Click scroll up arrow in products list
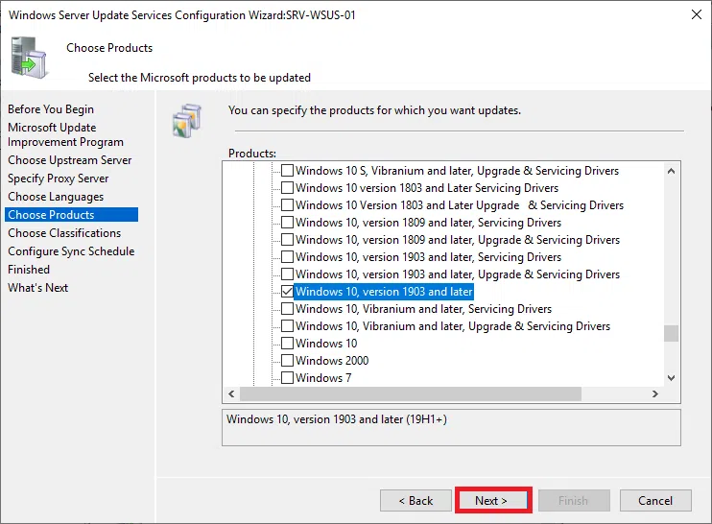 tap(671, 170)
